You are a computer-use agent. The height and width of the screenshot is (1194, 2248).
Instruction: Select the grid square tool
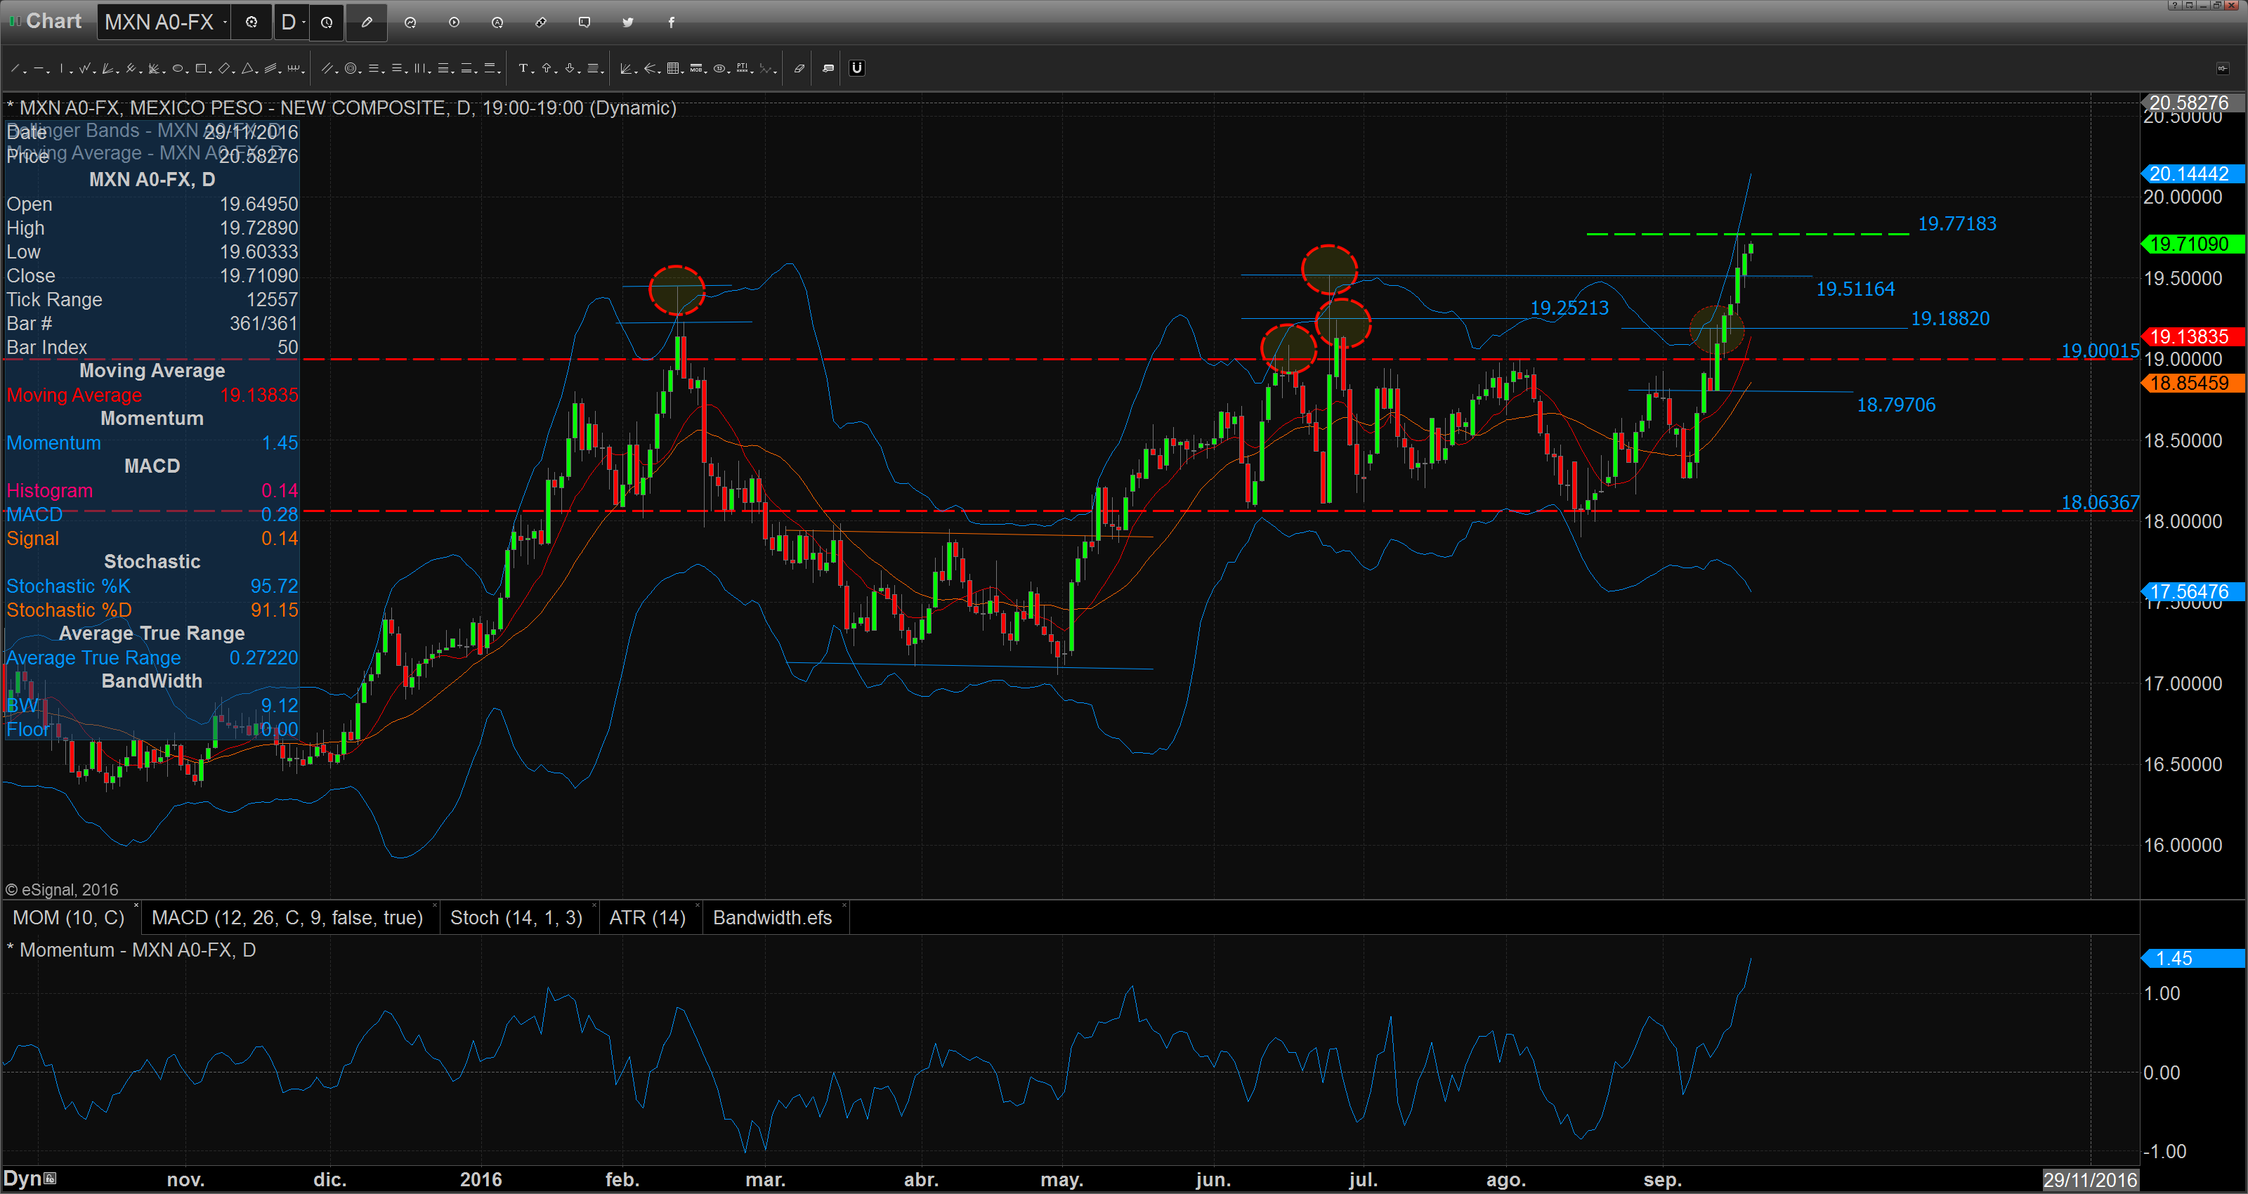tap(673, 68)
